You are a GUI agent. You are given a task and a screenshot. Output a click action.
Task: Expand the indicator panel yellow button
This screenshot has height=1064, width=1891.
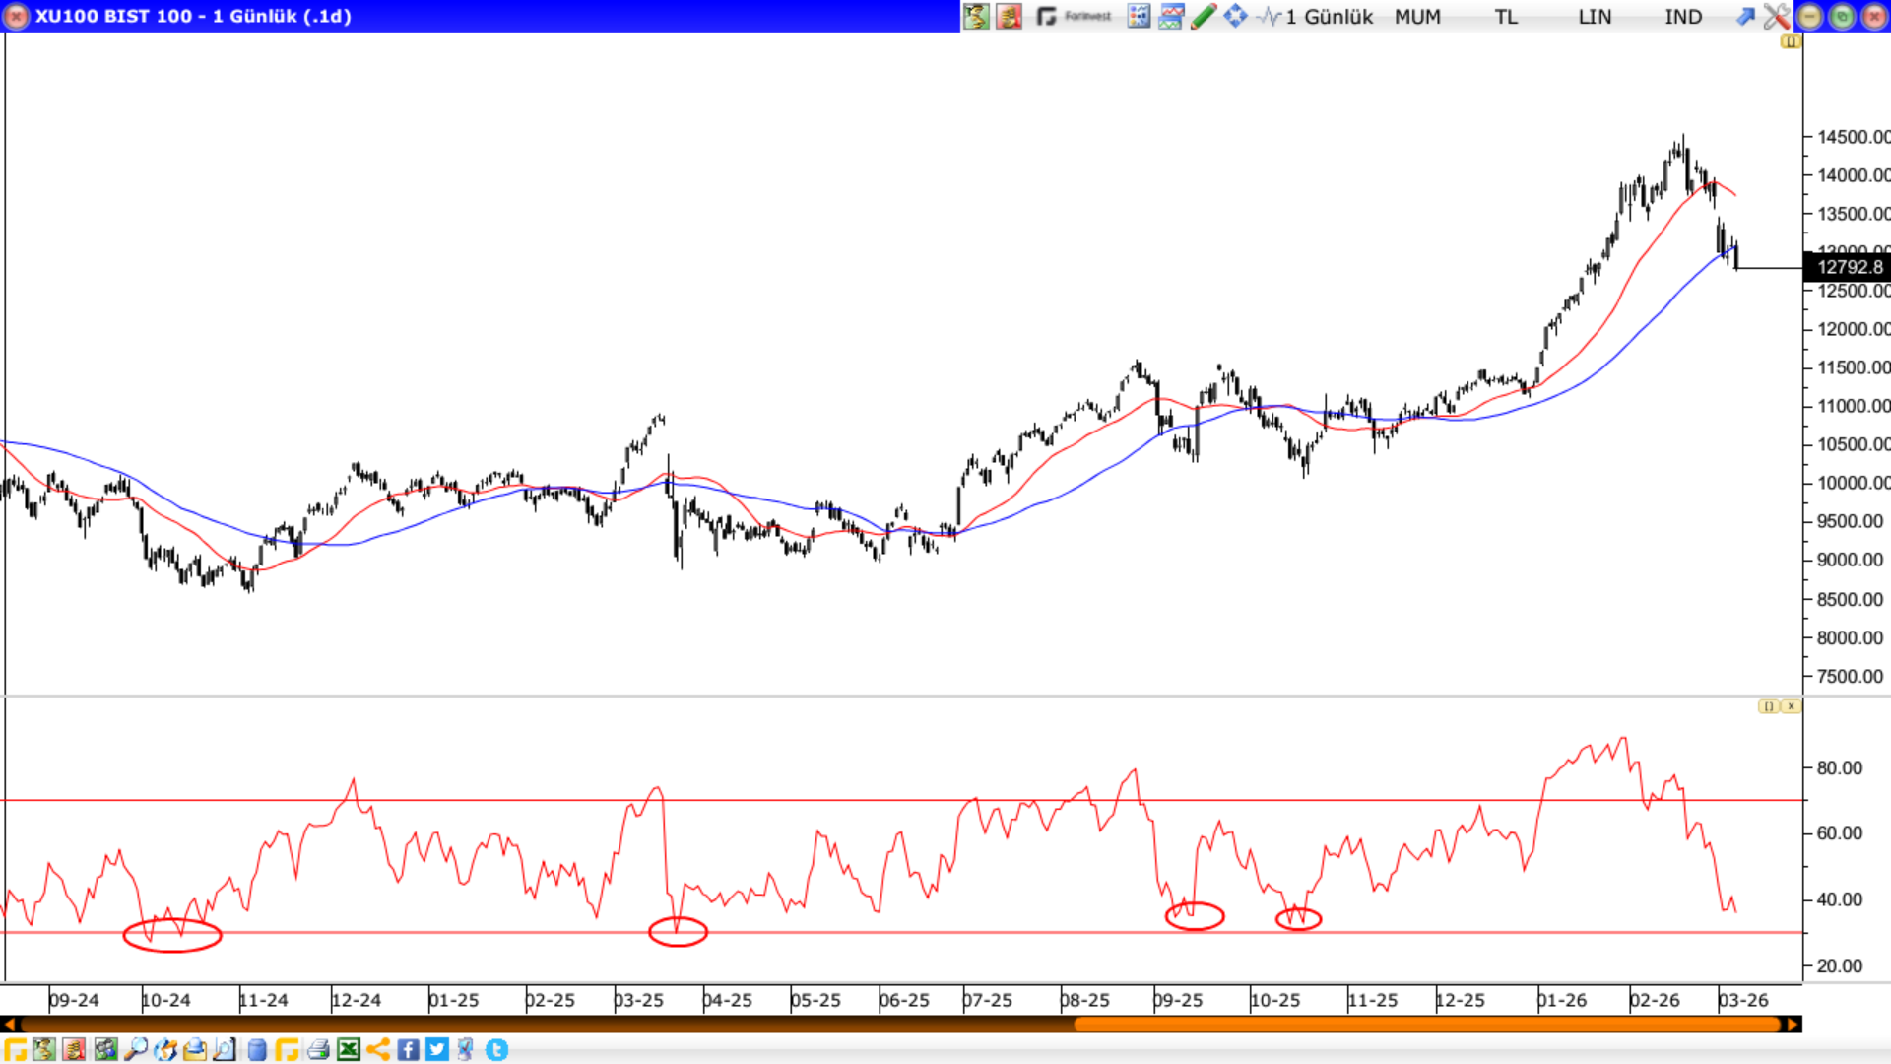point(1769,706)
